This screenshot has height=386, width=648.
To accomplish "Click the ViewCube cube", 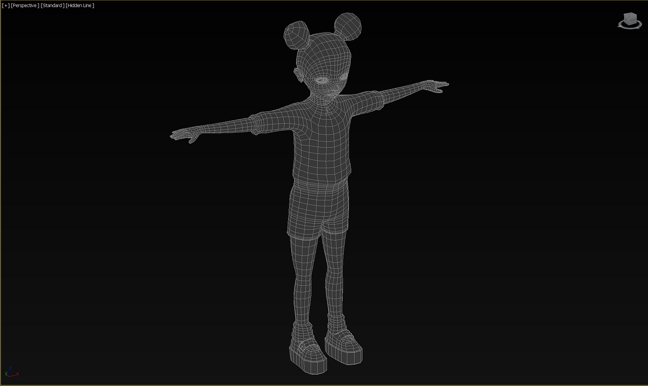I will pos(630,20).
